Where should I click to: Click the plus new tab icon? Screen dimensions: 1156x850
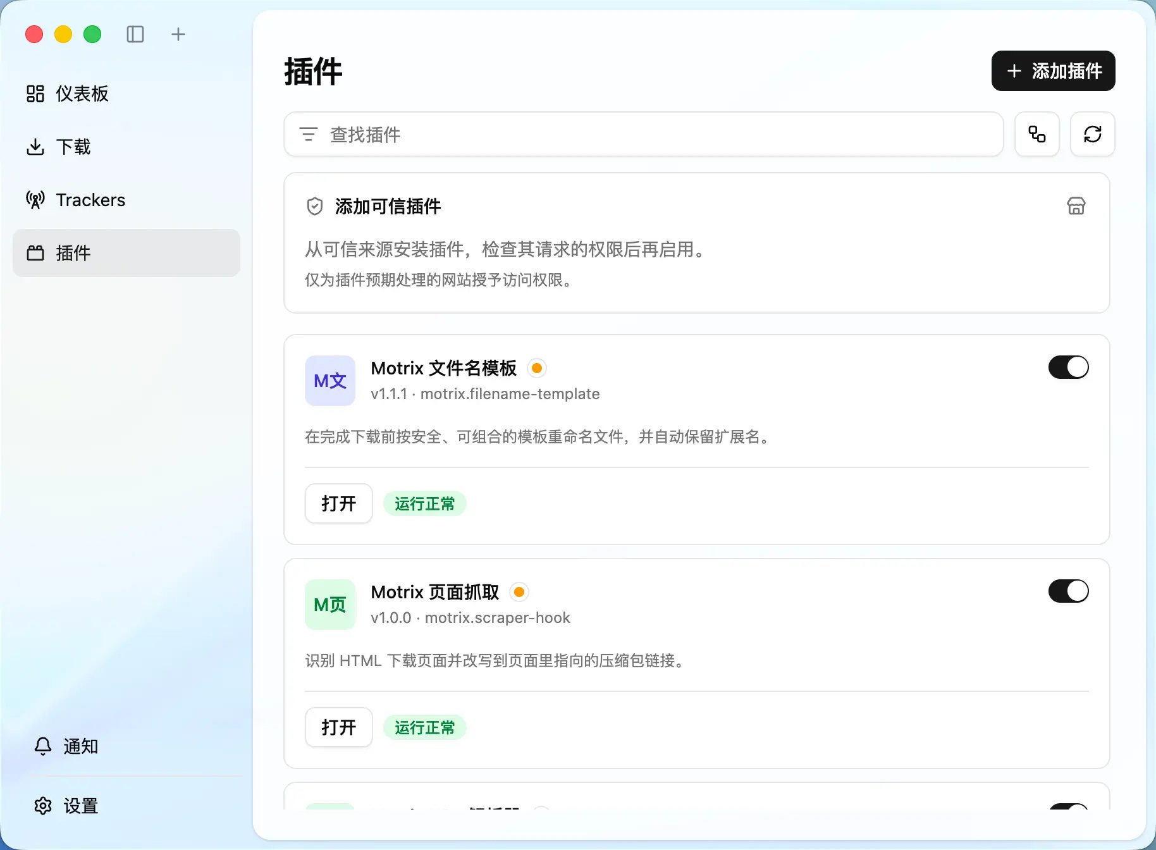[178, 34]
